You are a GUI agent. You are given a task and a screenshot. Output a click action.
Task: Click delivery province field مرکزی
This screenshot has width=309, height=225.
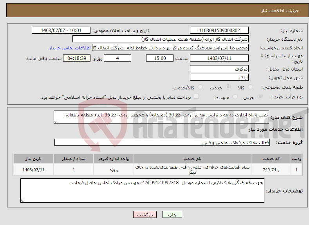pos(219,69)
